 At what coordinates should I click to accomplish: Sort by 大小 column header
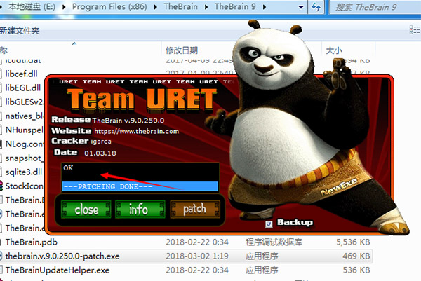334,50
